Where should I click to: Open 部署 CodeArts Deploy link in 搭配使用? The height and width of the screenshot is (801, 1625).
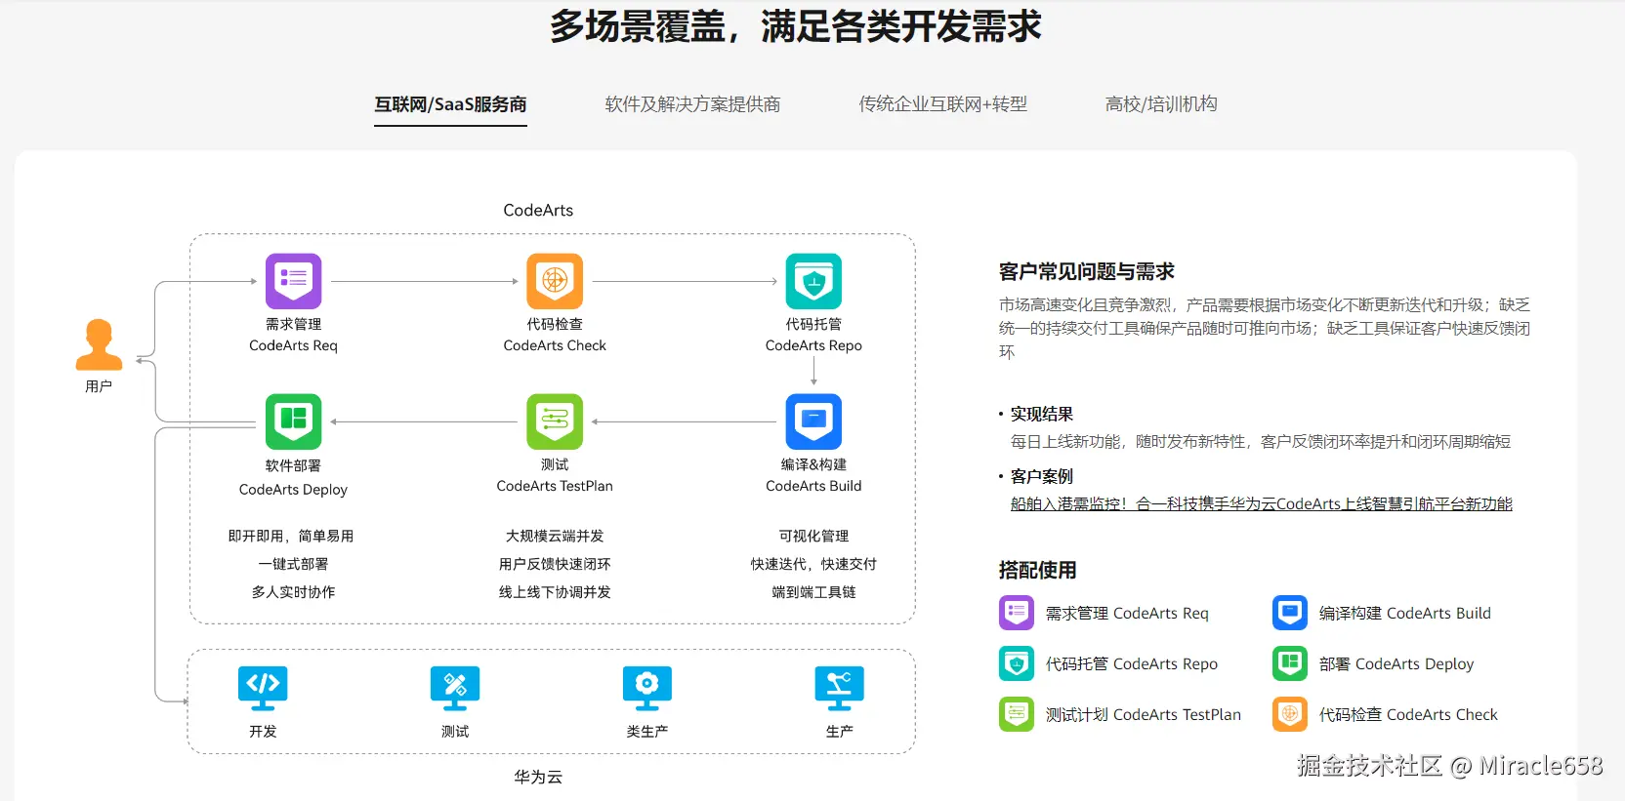[x=1396, y=663]
